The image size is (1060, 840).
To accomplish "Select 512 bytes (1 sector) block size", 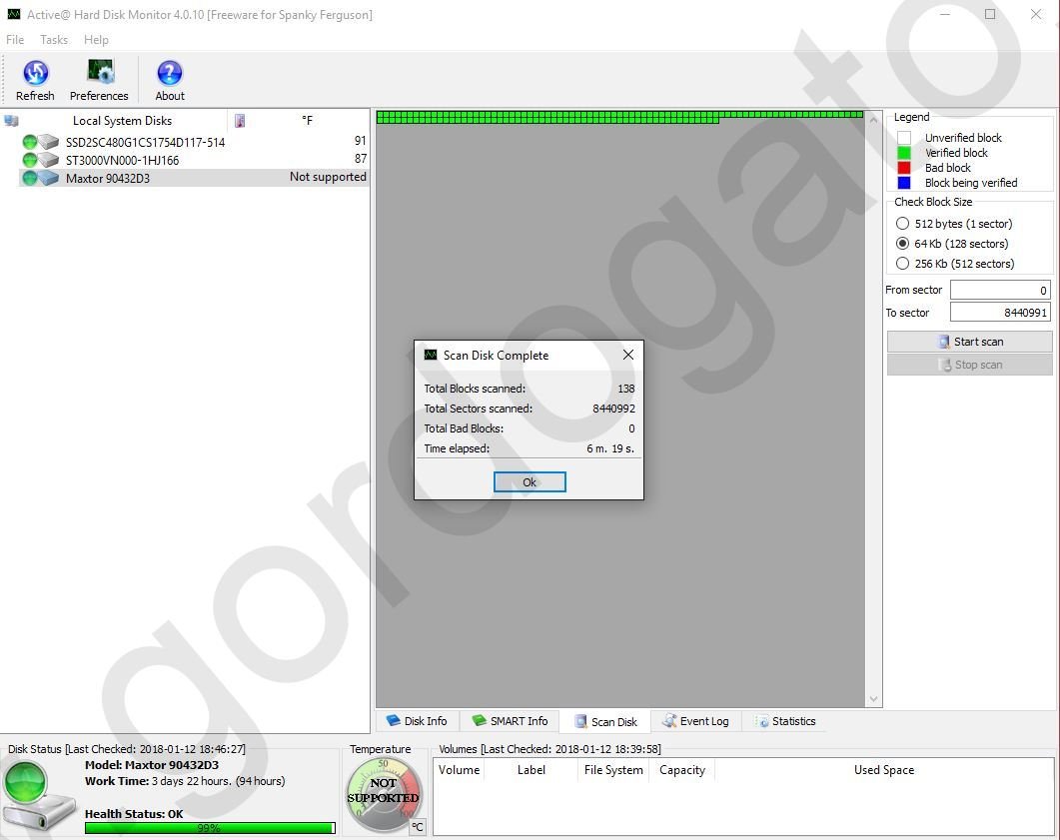I will pyautogui.click(x=903, y=224).
